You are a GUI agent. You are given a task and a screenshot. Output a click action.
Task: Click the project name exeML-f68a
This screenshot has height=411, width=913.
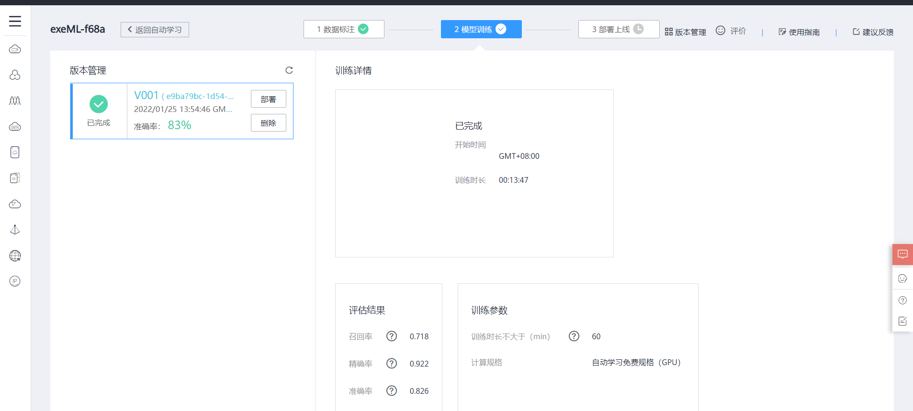point(78,29)
